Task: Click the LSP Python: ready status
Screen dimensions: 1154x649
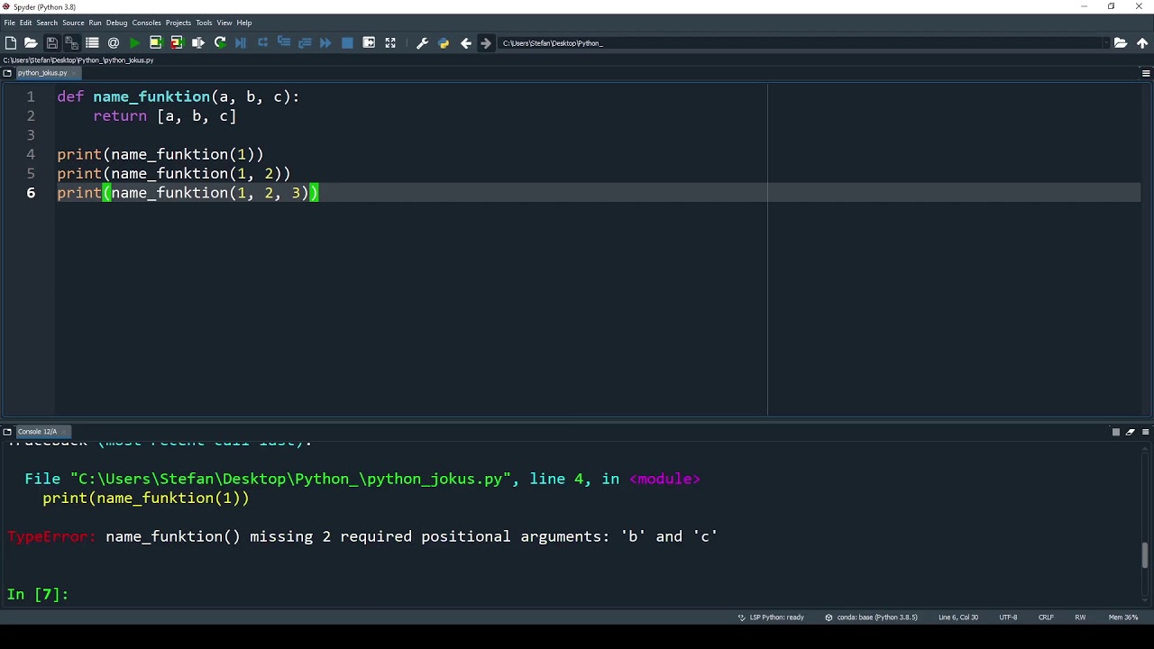Action: click(x=771, y=617)
